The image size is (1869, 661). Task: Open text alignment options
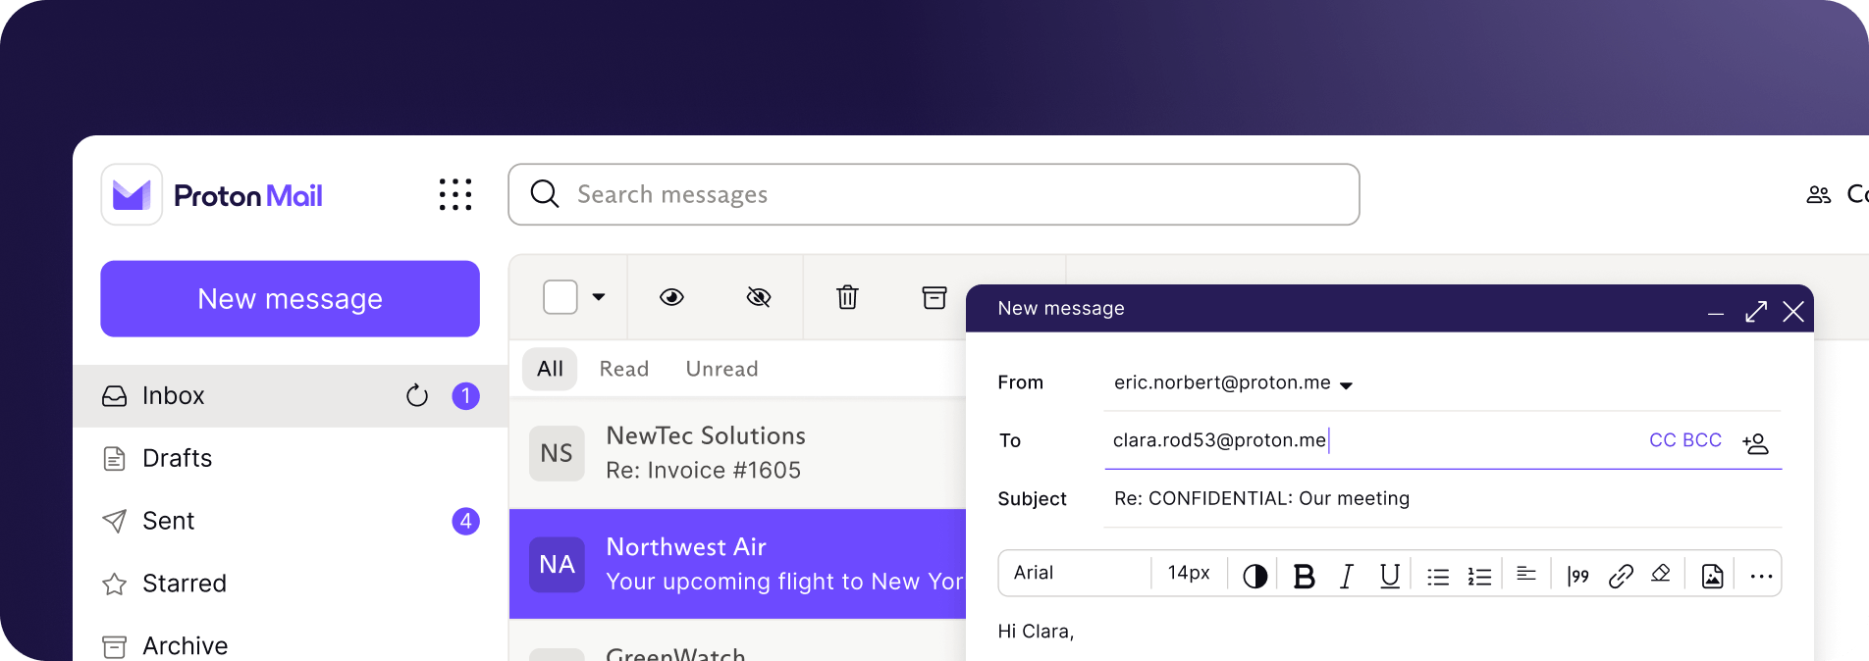click(1526, 575)
